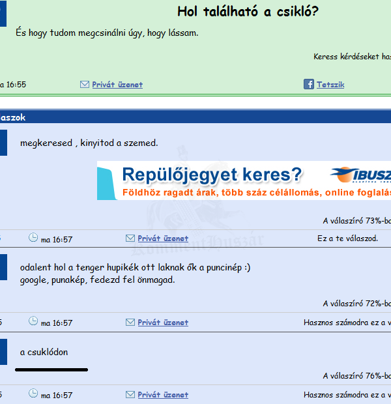Click the Facebook icon beside Tetszik
The image size is (391, 404).
(x=309, y=84)
